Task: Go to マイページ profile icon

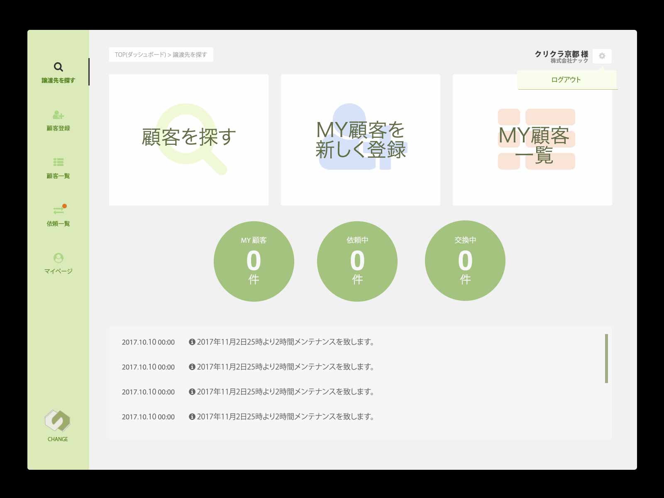Action: 59,258
